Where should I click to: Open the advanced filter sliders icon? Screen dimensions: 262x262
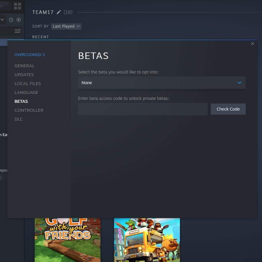click(x=17, y=31)
